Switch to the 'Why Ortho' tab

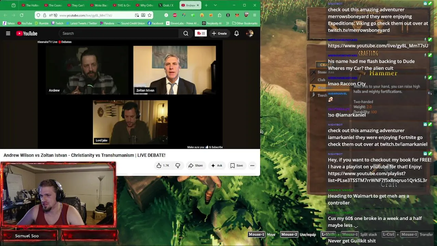[x=144, y=5]
